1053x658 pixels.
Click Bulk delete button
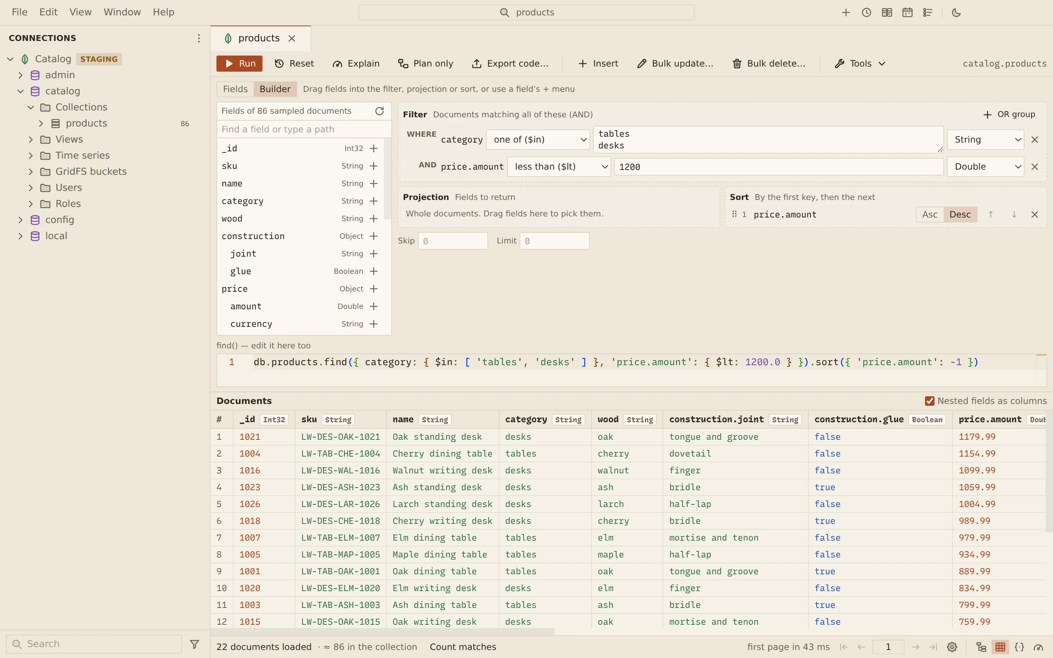[769, 64]
